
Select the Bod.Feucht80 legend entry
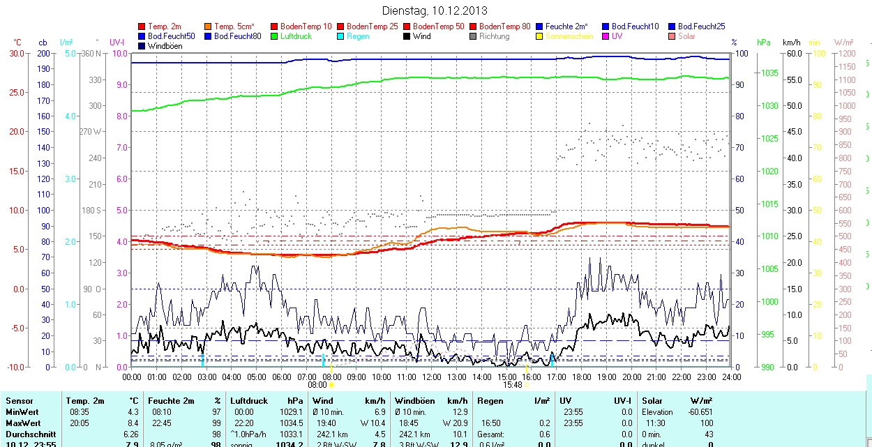pos(237,36)
